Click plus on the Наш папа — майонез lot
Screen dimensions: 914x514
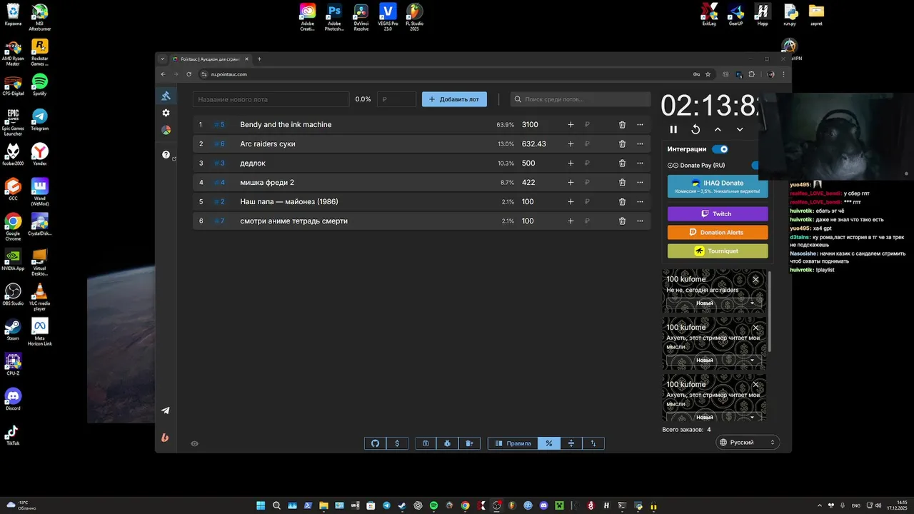571,202
